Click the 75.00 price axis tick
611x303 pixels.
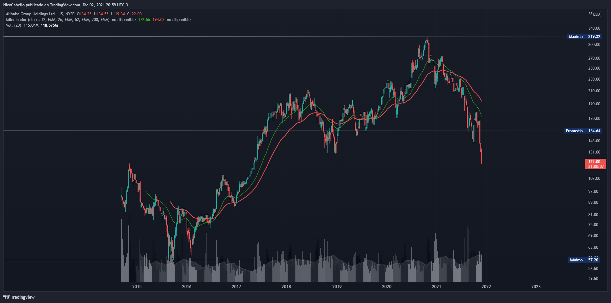click(x=593, y=225)
